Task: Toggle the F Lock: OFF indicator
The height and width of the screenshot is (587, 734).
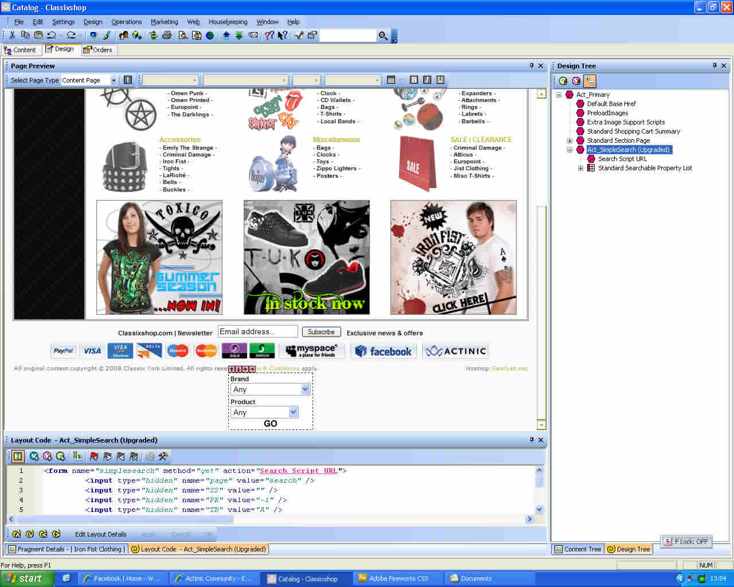Action: (686, 541)
